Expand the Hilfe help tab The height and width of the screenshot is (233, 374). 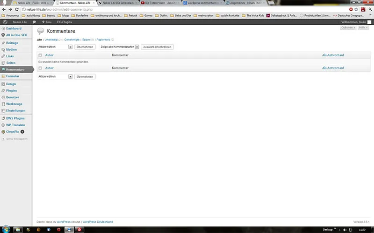click(x=363, y=27)
